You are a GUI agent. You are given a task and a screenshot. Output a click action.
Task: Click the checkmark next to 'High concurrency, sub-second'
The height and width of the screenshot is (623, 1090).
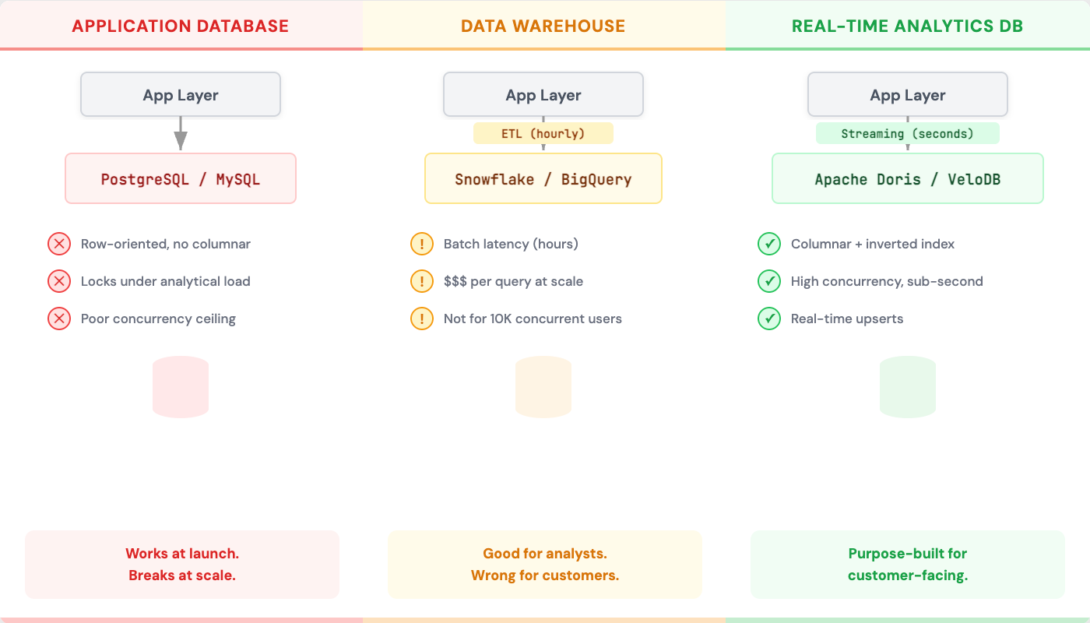pos(769,281)
